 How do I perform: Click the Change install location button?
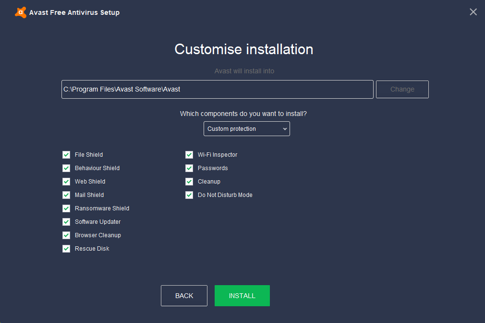(x=402, y=89)
